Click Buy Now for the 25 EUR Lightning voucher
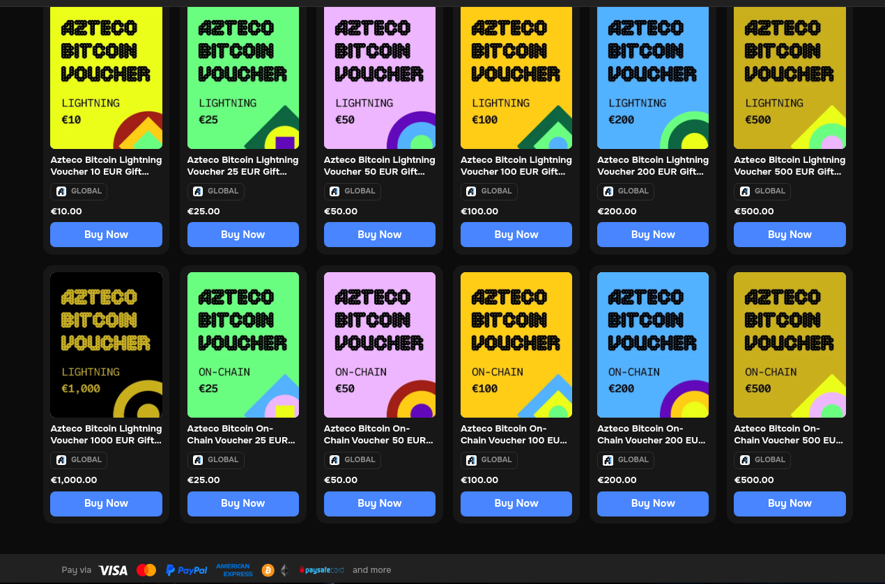The image size is (885, 584). pyautogui.click(x=243, y=235)
